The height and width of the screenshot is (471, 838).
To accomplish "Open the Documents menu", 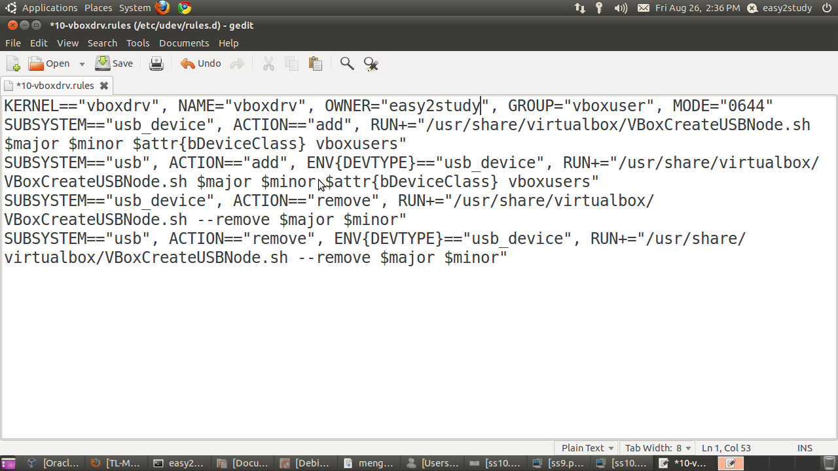I will (184, 43).
